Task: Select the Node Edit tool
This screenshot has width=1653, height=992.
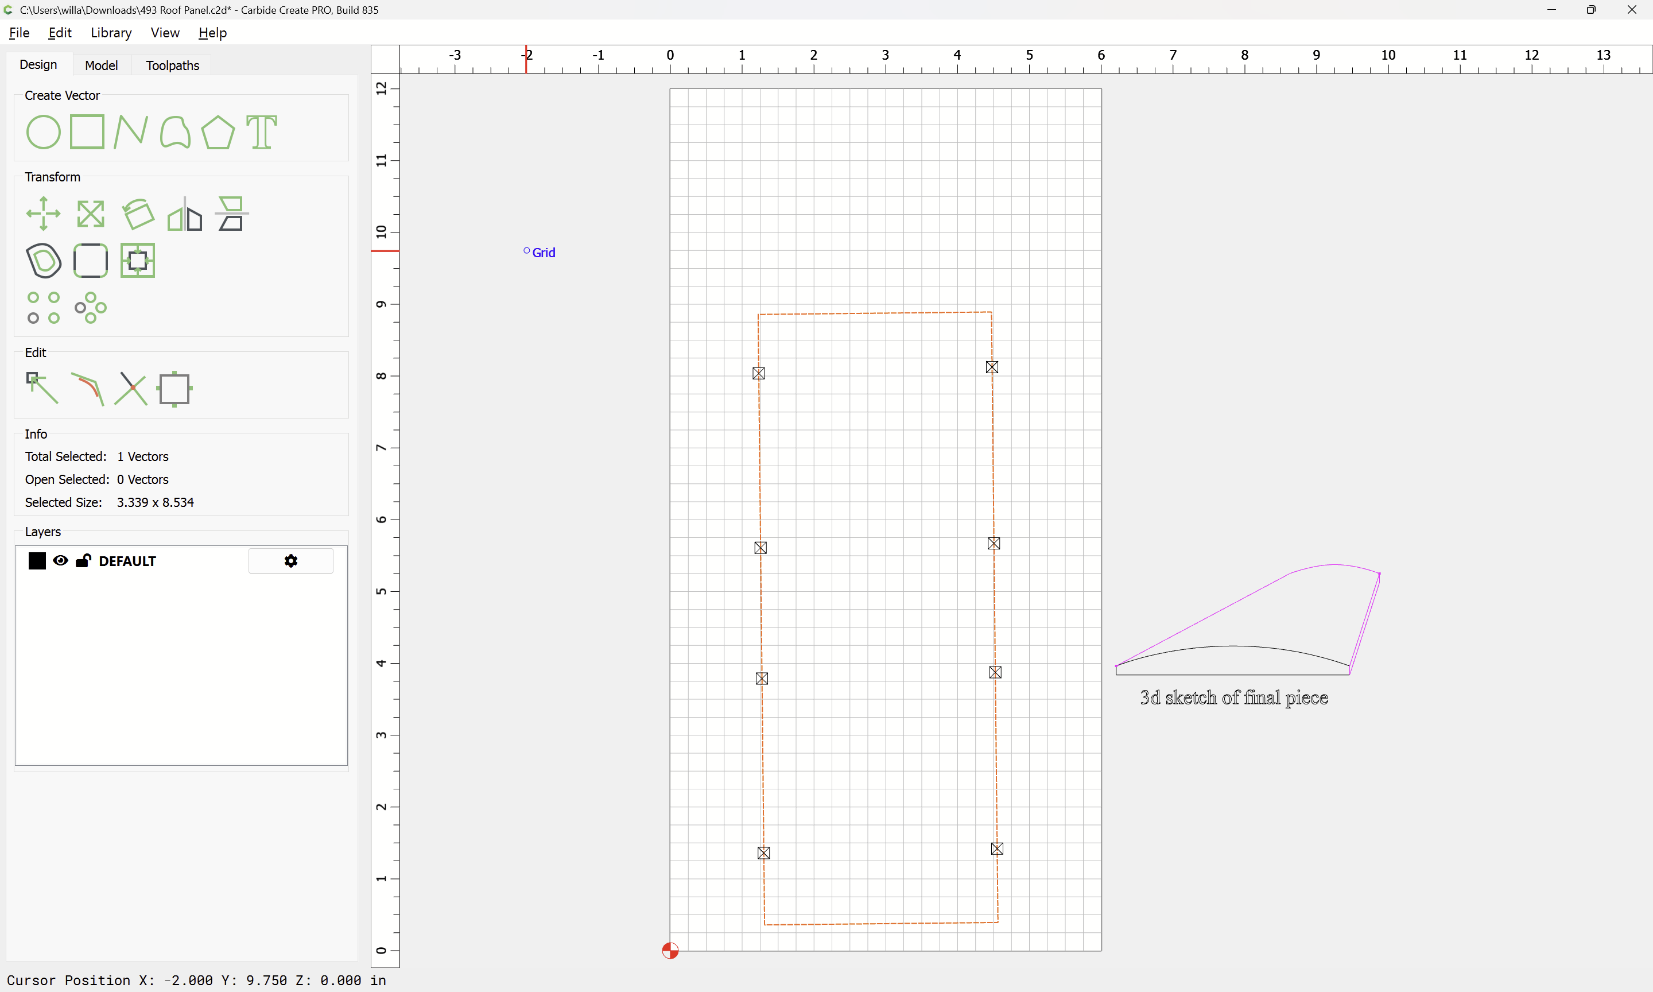Action: 41,389
